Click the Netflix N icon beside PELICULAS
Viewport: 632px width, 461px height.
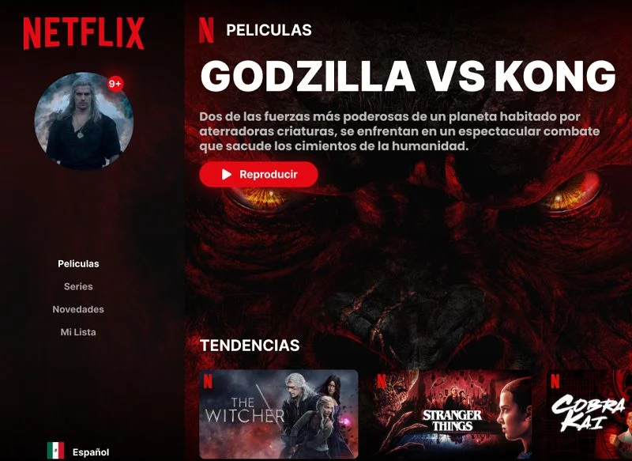tap(206, 30)
